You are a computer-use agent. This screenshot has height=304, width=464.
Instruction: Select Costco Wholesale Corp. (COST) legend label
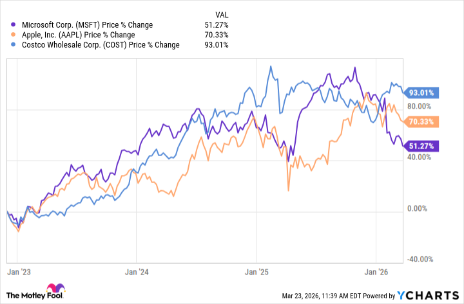(x=99, y=45)
